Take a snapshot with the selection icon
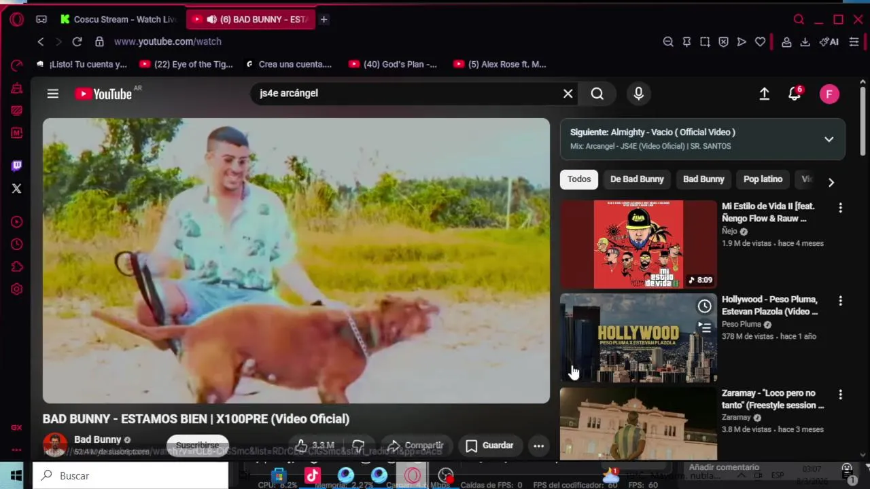The width and height of the screenshot is (870, 489). [x=705, y=41]
